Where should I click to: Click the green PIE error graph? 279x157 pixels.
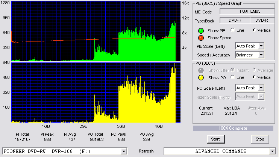click(96, 31)
